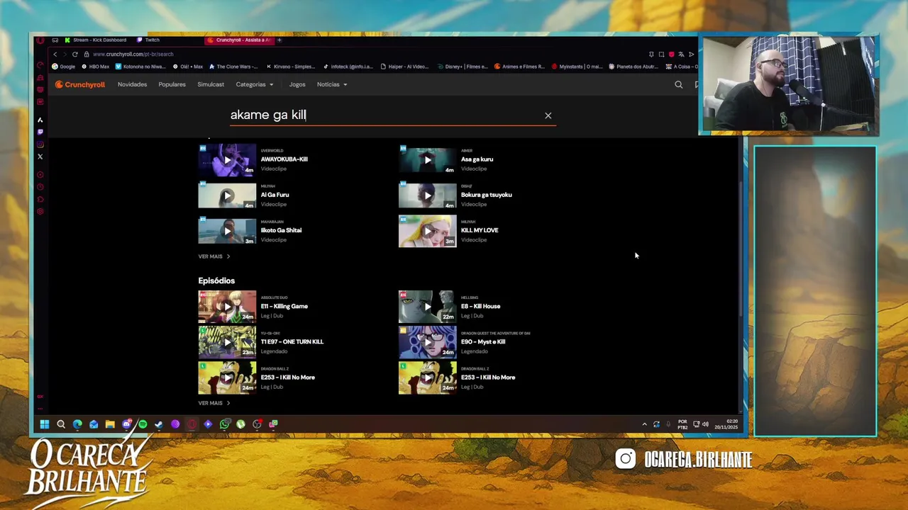This screenshot has height=510, width=908.
Task: Open The Clone Wars bookmark
Action: [234, 67]
